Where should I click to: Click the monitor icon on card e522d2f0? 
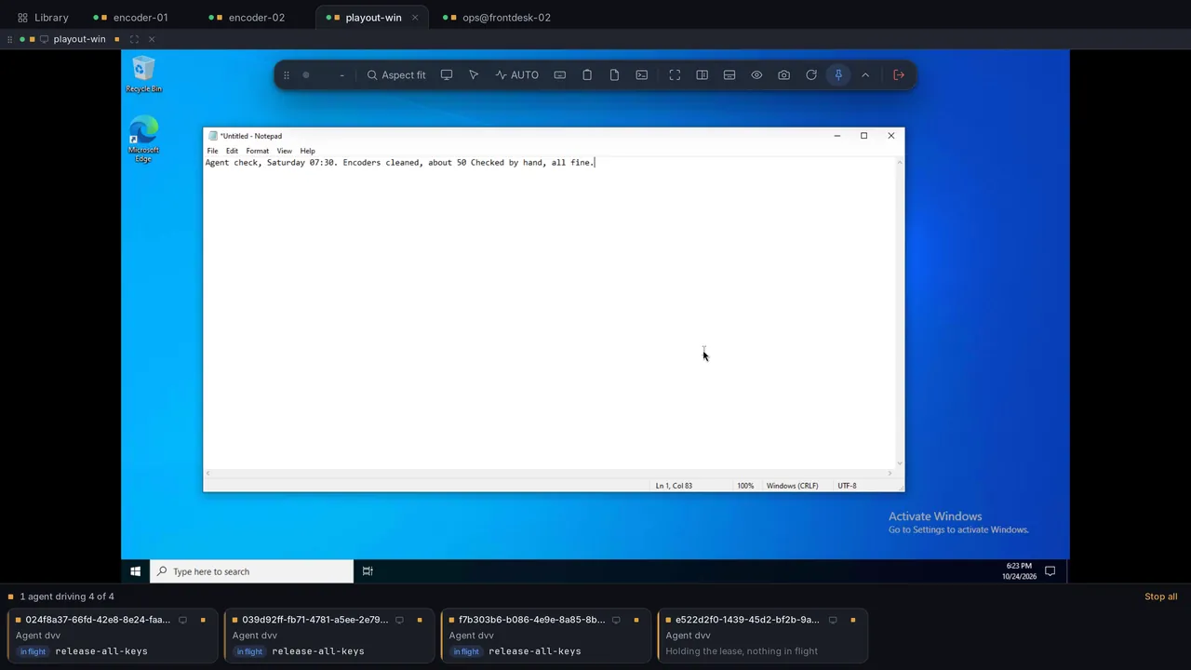(833, 620)
